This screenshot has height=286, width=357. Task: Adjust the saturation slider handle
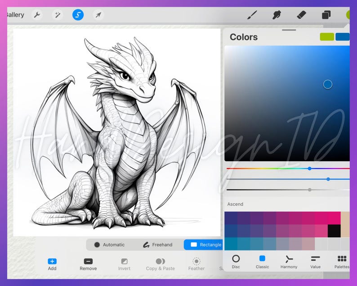click(328, 179)
